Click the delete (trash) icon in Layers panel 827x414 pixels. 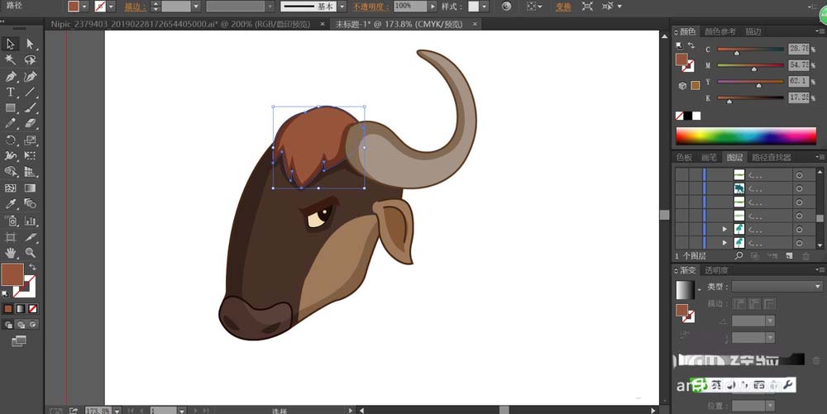805,256
